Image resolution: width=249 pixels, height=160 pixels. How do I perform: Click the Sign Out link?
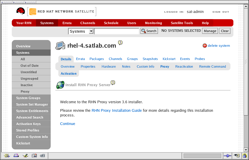[x=221, y=12]
